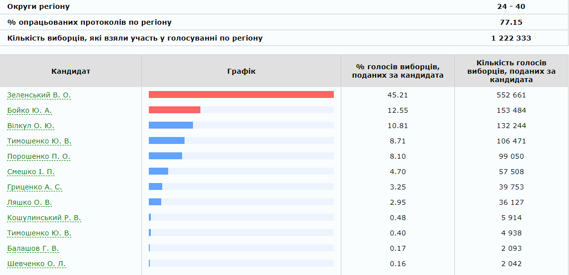
Task: Open candidate link Зеленський В. О.
Action: 39,95
